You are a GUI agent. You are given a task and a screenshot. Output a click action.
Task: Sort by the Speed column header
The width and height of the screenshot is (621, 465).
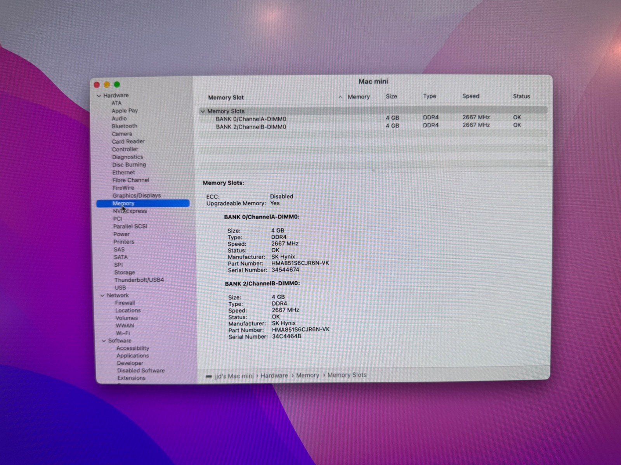pyautogui.click(x=471, y=96)
